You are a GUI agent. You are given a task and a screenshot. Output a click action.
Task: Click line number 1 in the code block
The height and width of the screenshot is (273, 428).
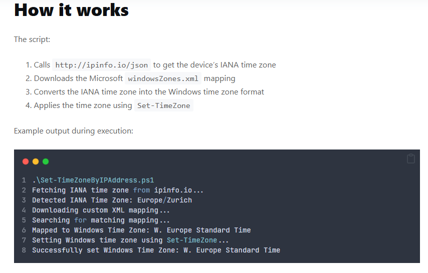point(24,180)
